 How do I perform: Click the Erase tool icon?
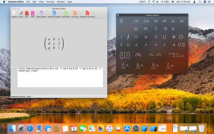click(x=21, y=13)
